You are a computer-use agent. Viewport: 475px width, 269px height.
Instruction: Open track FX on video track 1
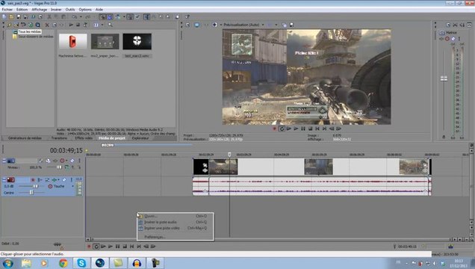coord(55,161)
